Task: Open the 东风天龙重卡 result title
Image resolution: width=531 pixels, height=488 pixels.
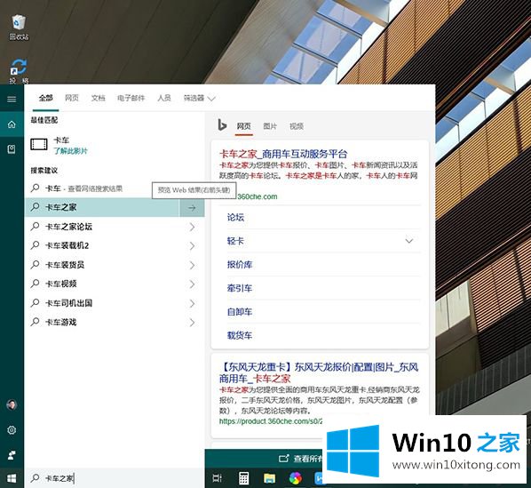Action: click(x=319, y=372)
